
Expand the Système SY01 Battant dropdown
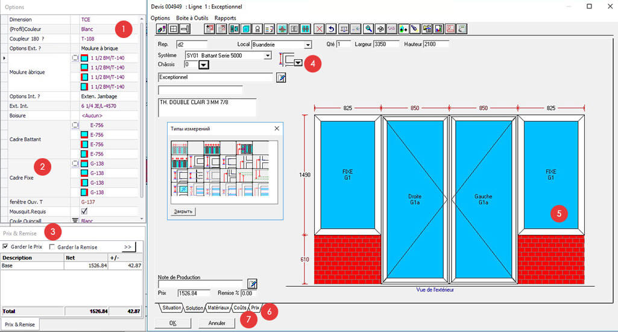tap(268, 56)
